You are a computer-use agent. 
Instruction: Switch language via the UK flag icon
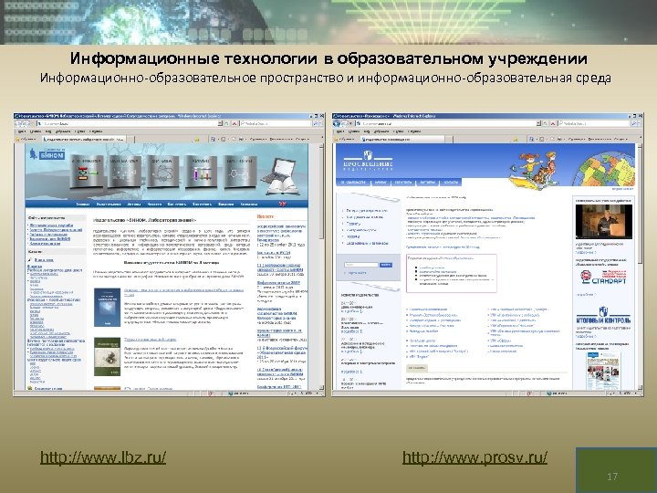pos(282,205)
